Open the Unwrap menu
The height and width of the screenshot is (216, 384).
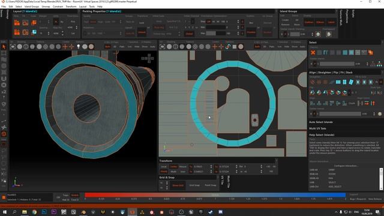(46, 7)
